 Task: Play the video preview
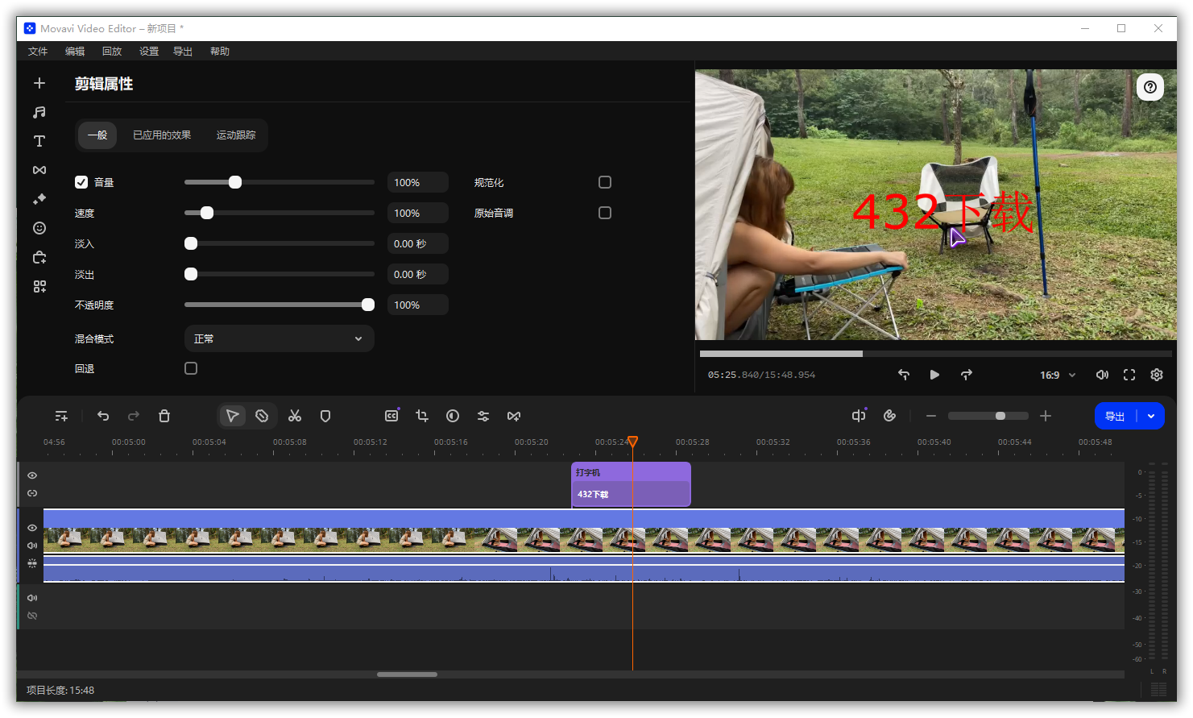coord(934,375)
